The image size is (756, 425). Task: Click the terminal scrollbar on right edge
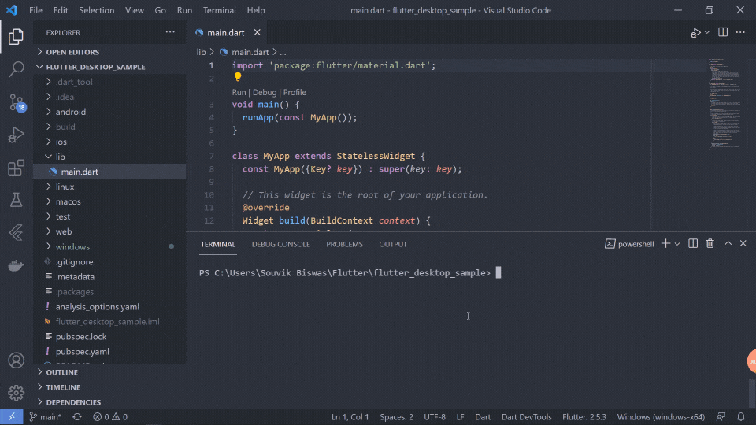(x=752, y=393)
